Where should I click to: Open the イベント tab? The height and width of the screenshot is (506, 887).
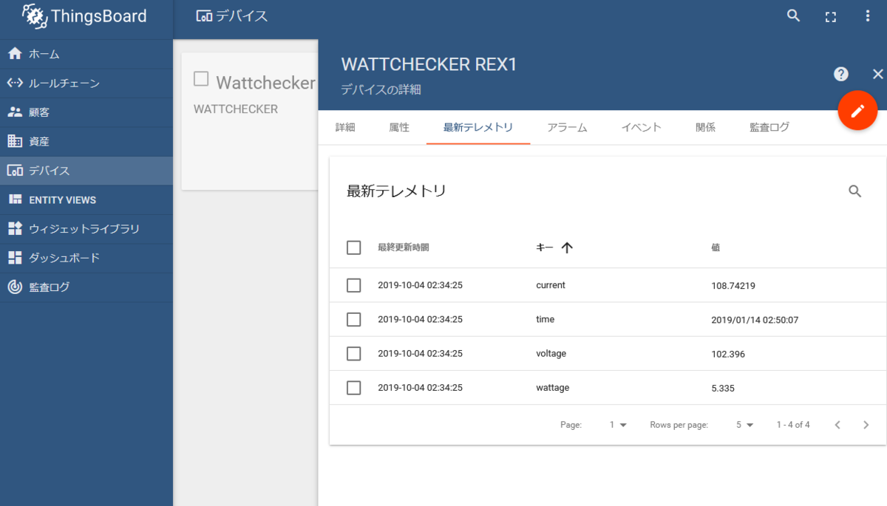(x=641, y=127)
